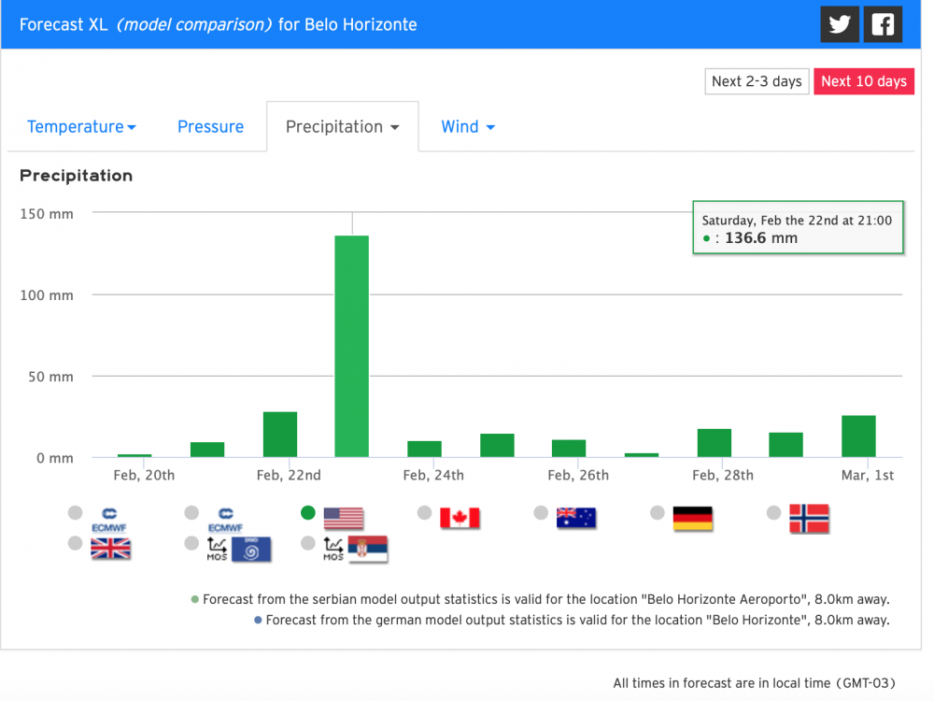
Task: Expand the Wind dropdown menu
Action: (468, 127)
